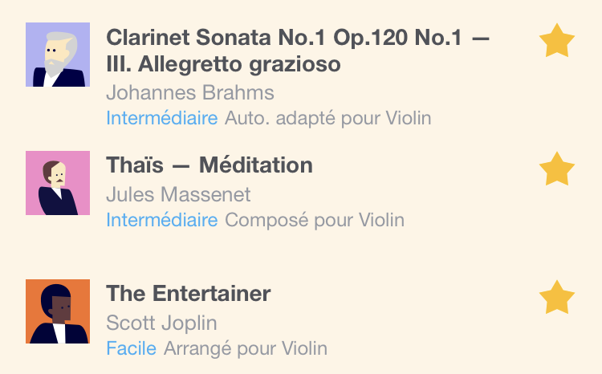
Task: Open the Thaïs — Méditation piece
Action: coord(209,165)
